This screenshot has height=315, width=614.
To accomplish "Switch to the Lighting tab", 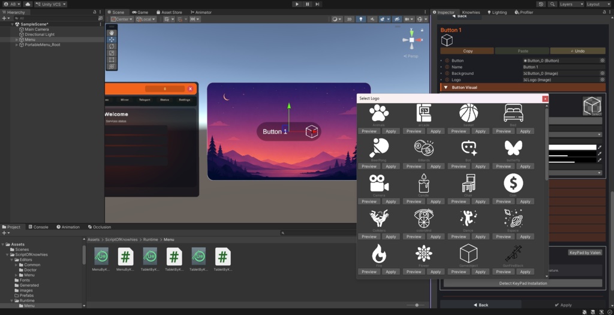I will pyautogui.click(x=497, y=12).
